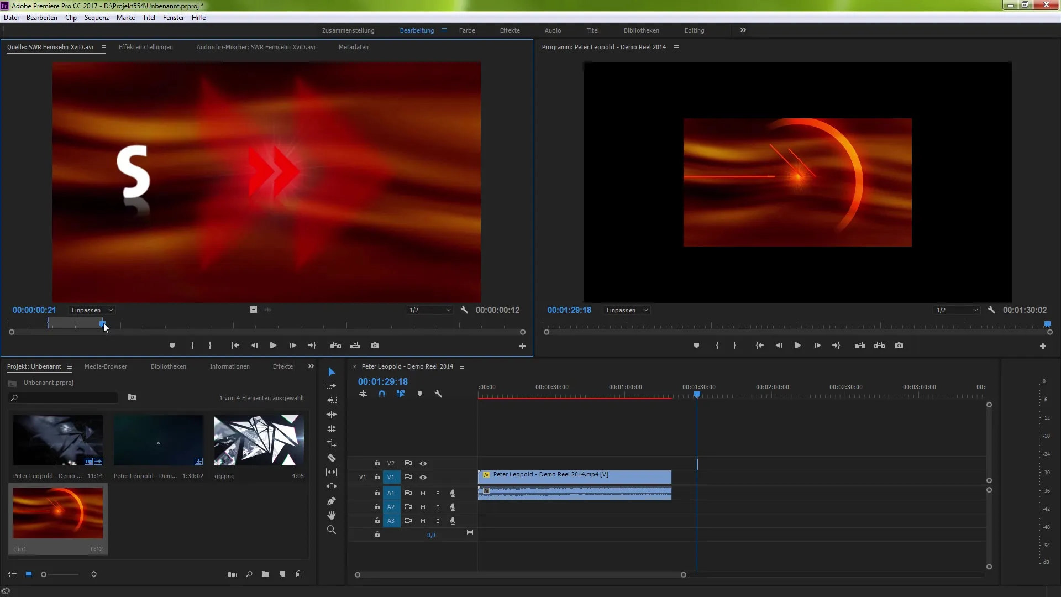Add marker in timeline panel
This screenshot has width=1061, height=597.
[x=419, y=394]
